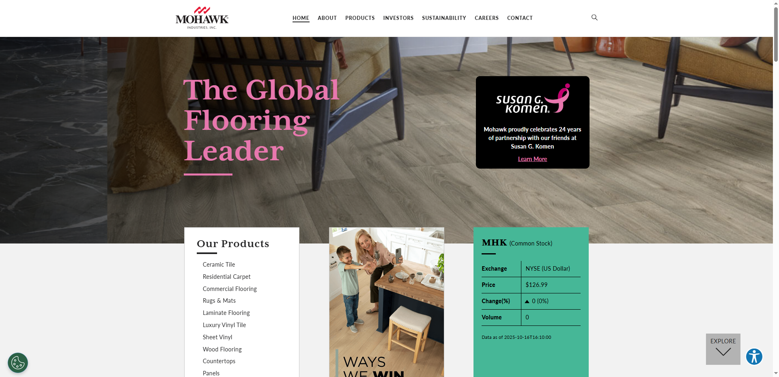Screen dimensions: 779x377
Task: Click the page scrollbar down arrow
Action: 776,373
